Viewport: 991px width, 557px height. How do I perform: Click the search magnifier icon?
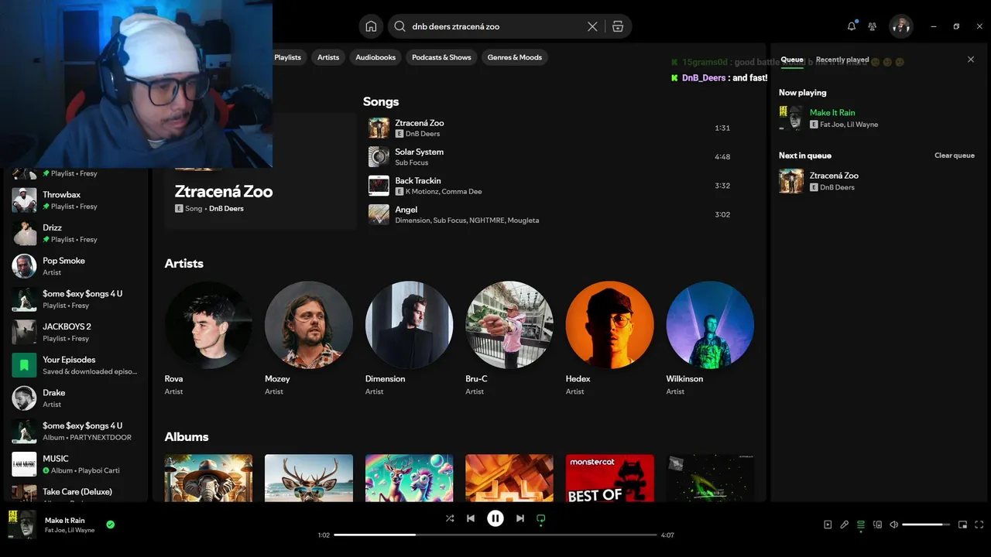399,26
